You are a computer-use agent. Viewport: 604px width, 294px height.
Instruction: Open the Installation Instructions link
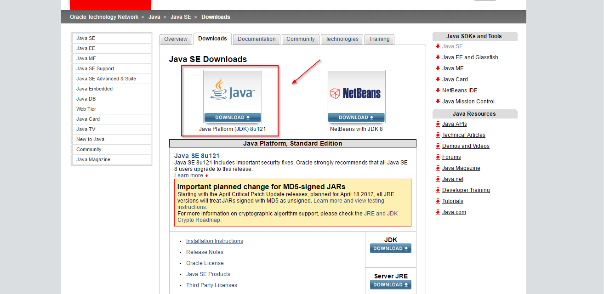point(214,241)
